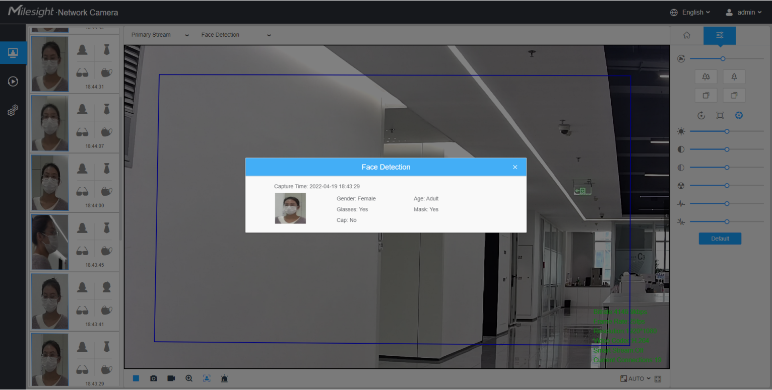Click the 'Gender: Female' text
The width and height of the screenshot is (772, 390).
click(356, 199)
